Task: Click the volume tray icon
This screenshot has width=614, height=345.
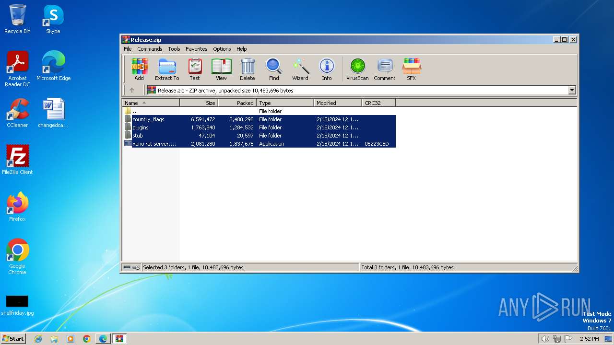Action: pos(545,339)
